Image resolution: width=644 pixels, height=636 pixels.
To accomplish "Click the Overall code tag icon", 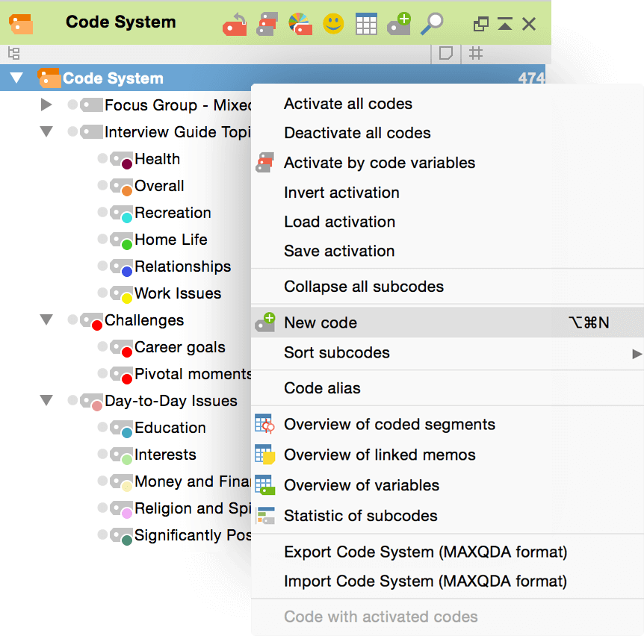I will pos(122,187).
